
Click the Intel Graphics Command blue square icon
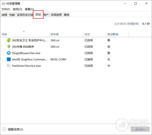pyautogui.click(x=9, y=59)
